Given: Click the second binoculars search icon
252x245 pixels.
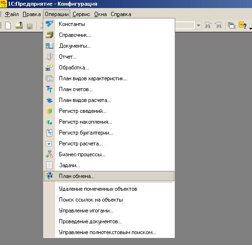Looking at the screenshot, I should (219, 25).
